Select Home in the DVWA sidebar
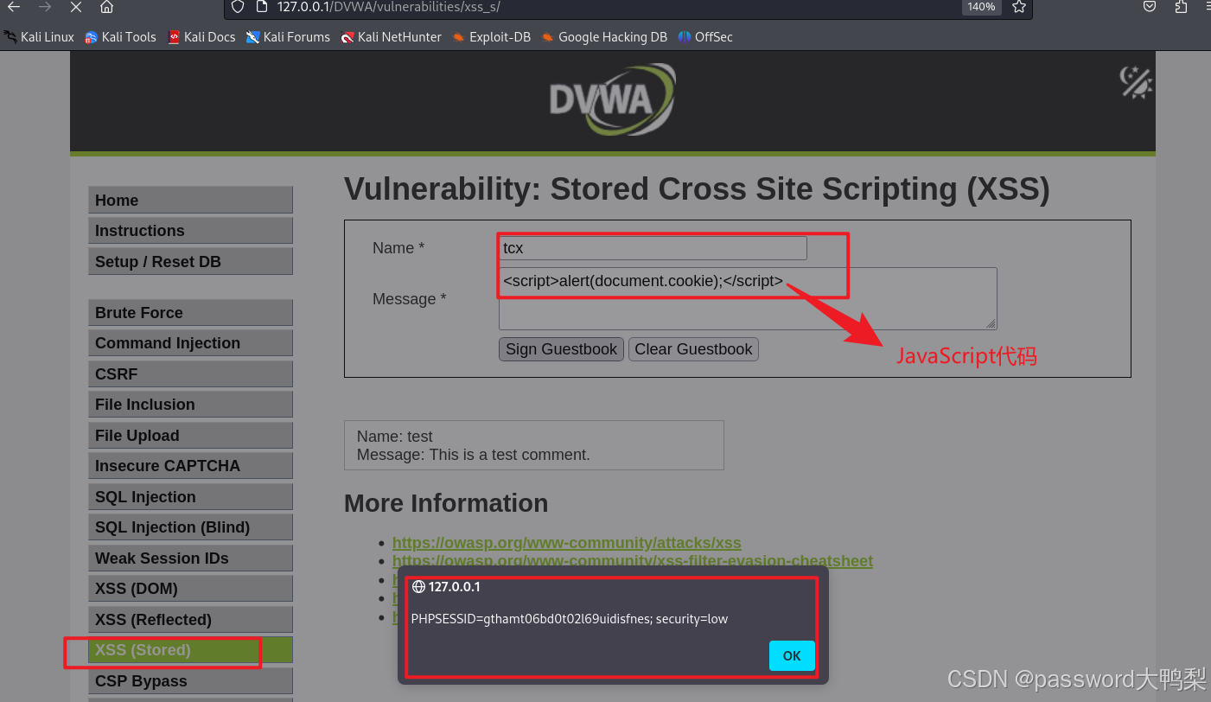The width and height of the screenshot is (1211, 702). [190, 200]
